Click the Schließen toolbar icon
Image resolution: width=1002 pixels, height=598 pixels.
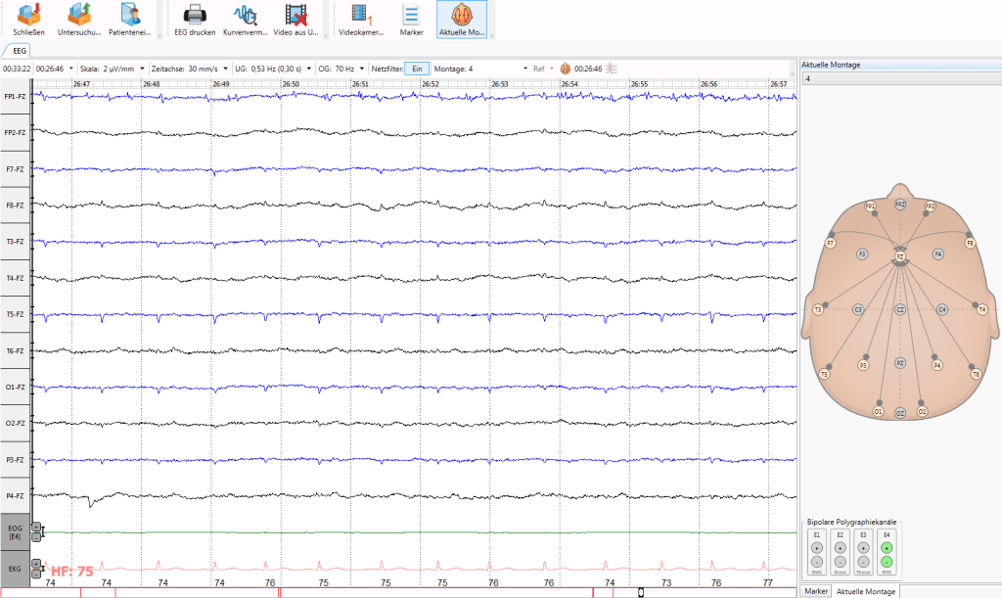point(29,20)
